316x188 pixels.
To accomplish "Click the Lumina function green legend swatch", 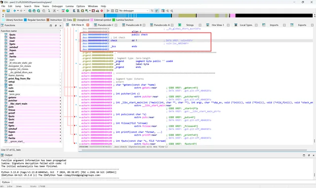I will tap(114, 20).
